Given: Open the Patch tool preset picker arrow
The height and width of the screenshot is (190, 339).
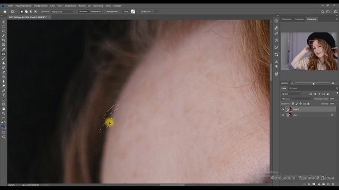Looking at the screenshot, I should pos(16,12).
